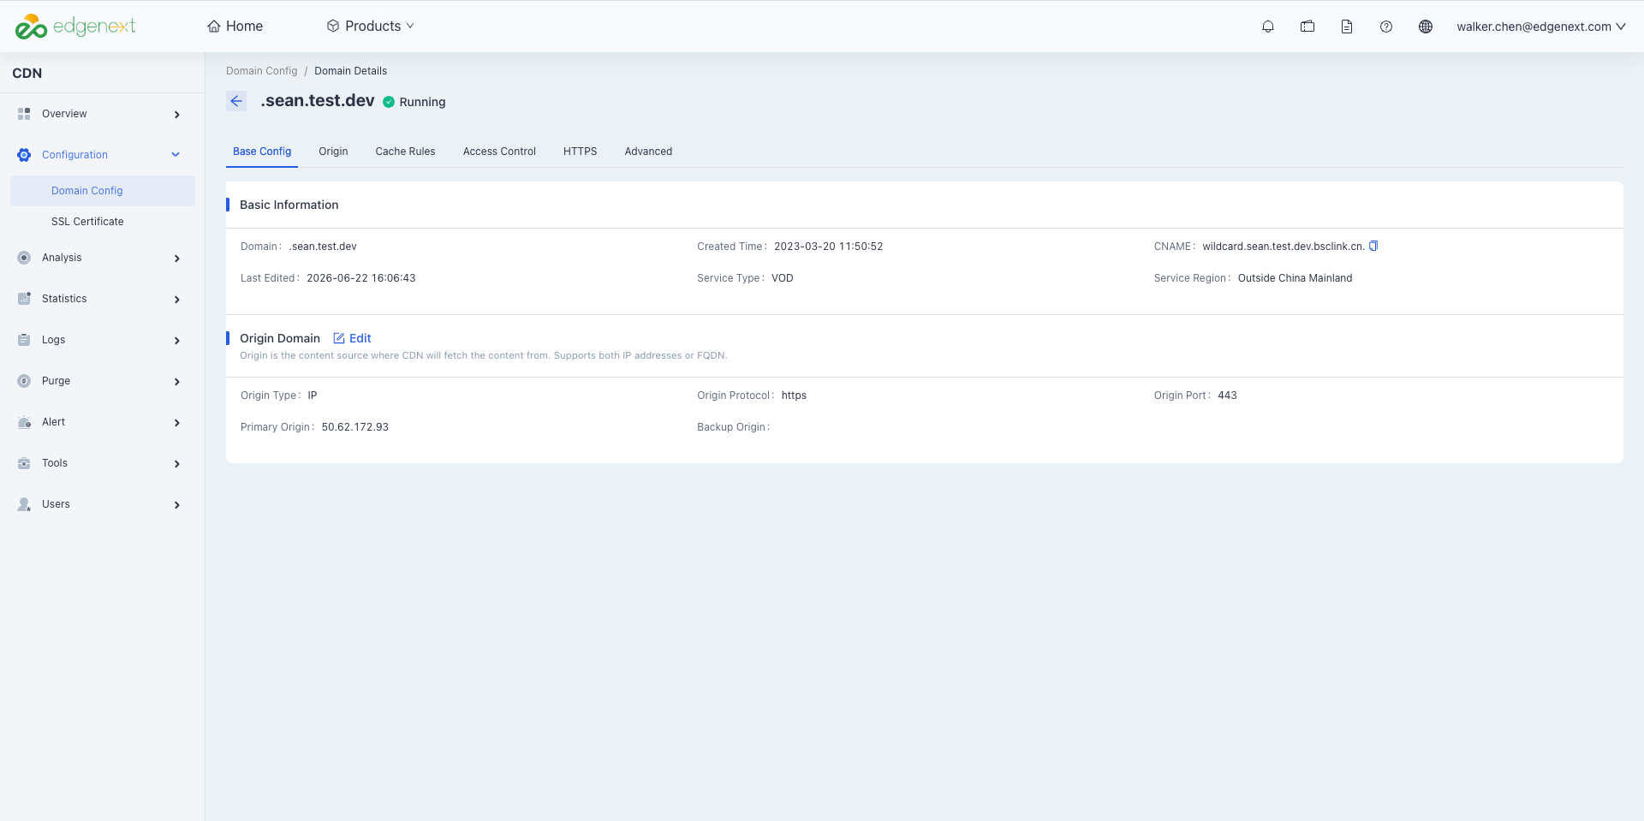Collapse the Configuration menu chevron
This screenshot has height=821, width=1644.
coord(176,155)
